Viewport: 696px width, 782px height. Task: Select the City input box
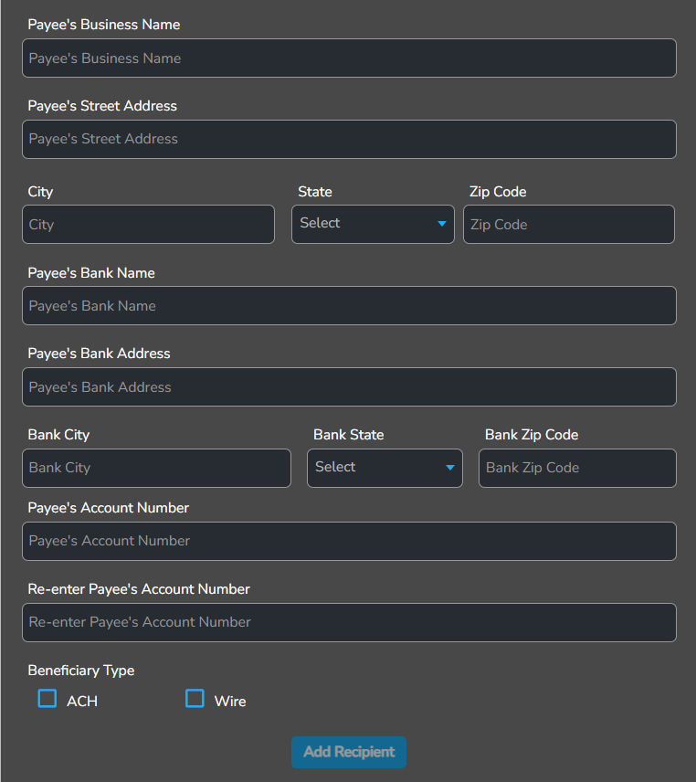[x=148, y=224]
